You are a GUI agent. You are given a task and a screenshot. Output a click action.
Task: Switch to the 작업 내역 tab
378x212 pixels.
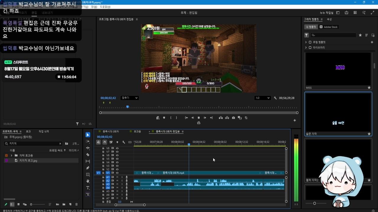click(44, 132)
